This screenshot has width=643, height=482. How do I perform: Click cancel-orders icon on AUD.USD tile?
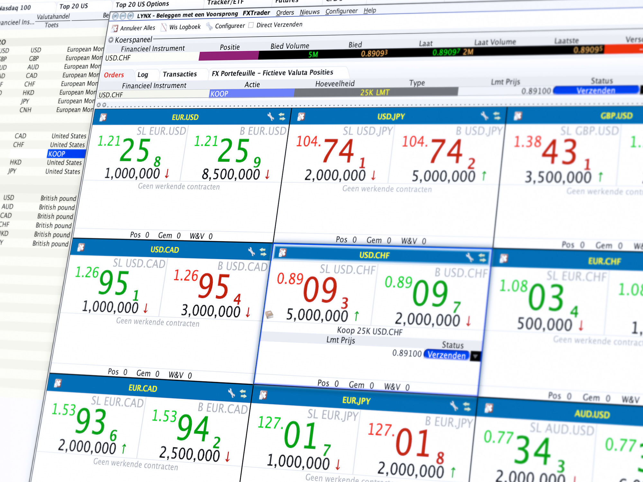click(x=489, y=408)
